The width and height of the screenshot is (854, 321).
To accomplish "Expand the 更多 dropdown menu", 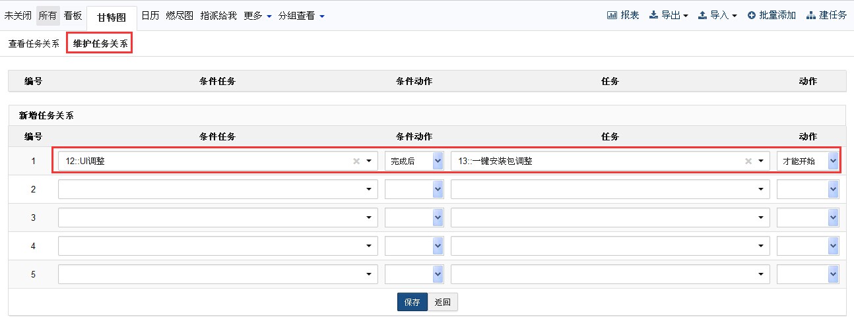I will click(x=257, y=16).
